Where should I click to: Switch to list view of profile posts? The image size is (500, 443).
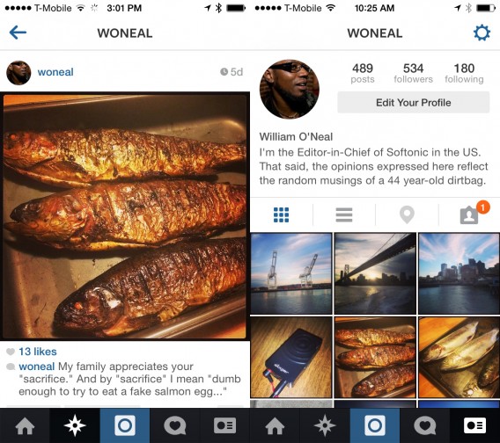pyautogui.click(x=344, y=214)
